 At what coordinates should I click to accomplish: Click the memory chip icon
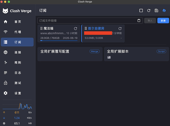click(x=4, y=123)
